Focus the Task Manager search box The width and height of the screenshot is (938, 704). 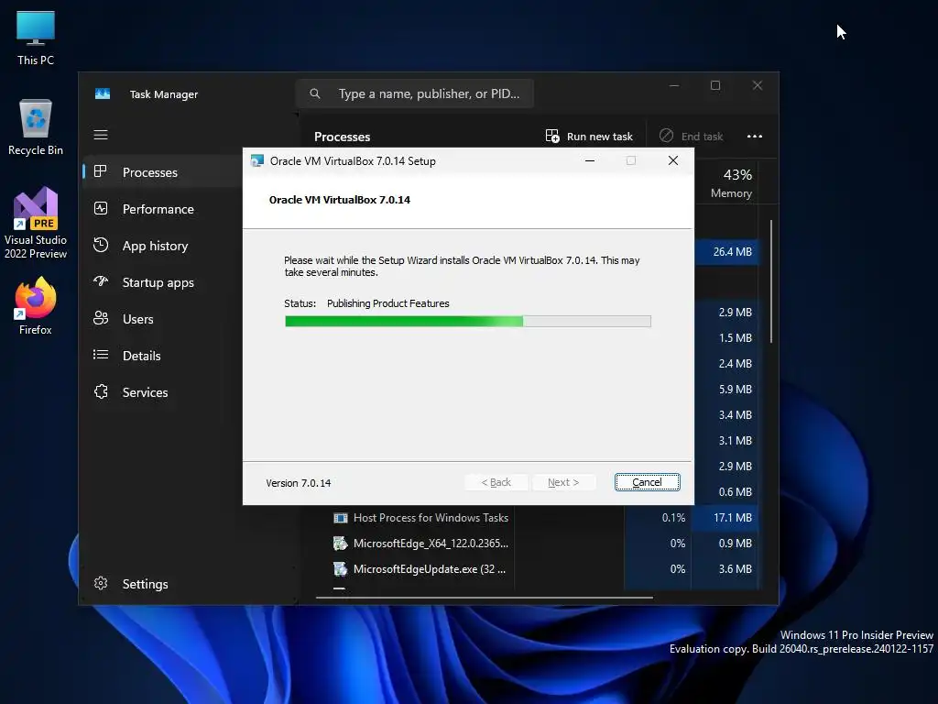(415, 93)
